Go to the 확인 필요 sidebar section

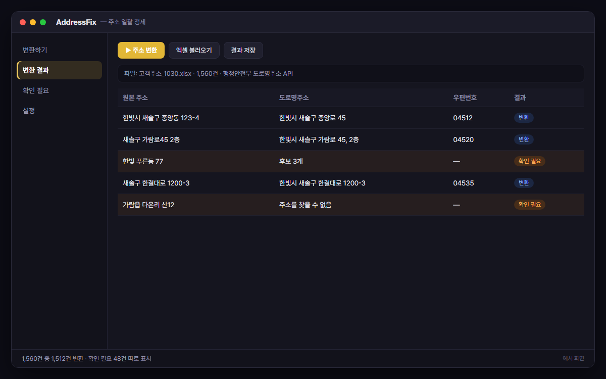pyautogui.click(x=59, y=90)
